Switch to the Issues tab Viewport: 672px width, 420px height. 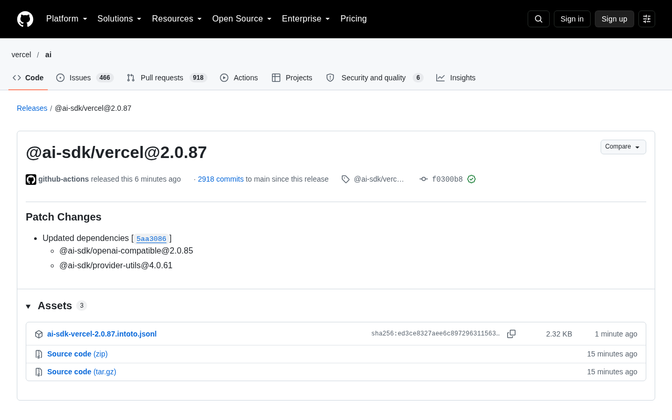coord(85,78)
